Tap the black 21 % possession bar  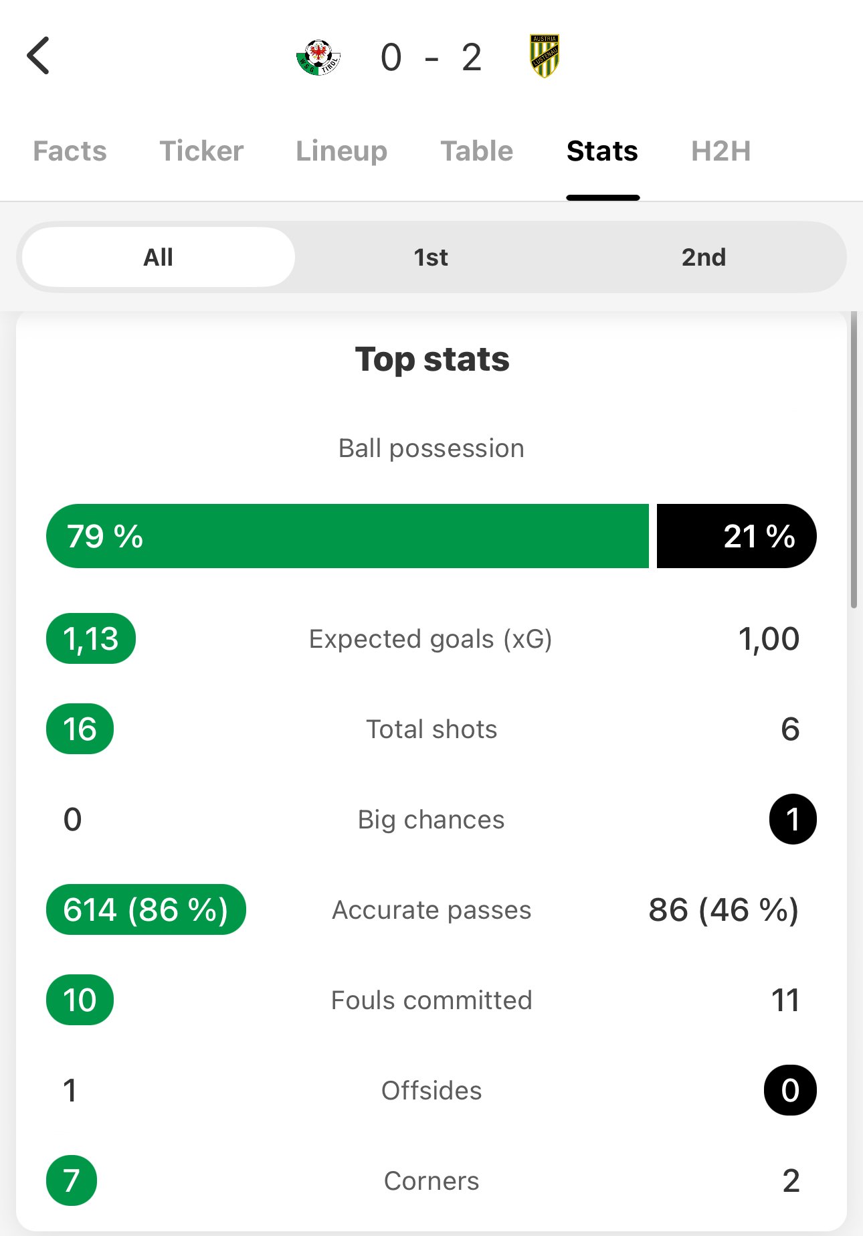point(736,536)
